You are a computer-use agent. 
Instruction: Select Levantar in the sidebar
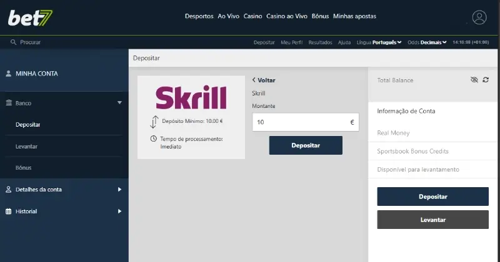[27, 146]
